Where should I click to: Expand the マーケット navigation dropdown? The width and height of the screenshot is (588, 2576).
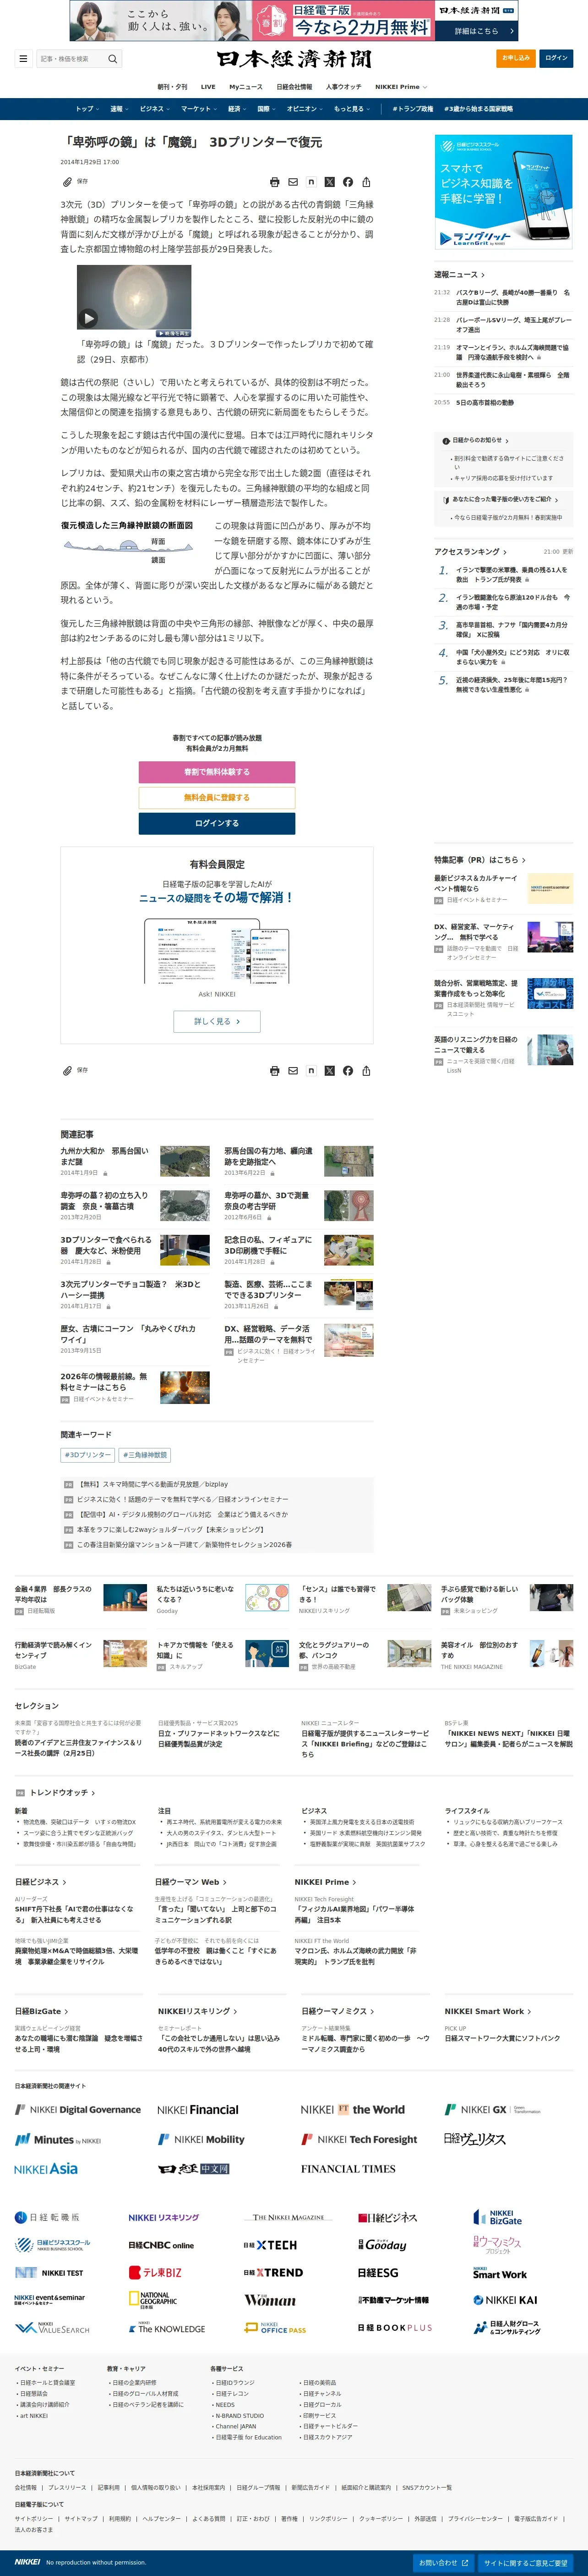(x=198, y=109)
